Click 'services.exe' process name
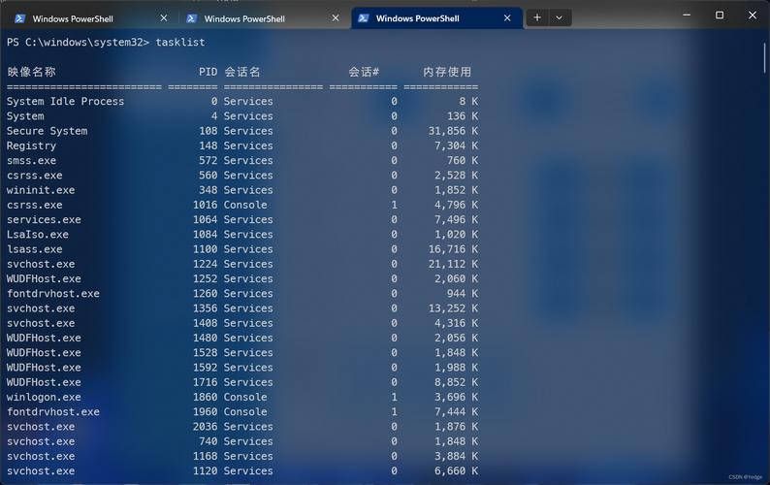Image resolution: width=770 pixels, height=485 pixels. pyautogui.click(x=44, y=219)
